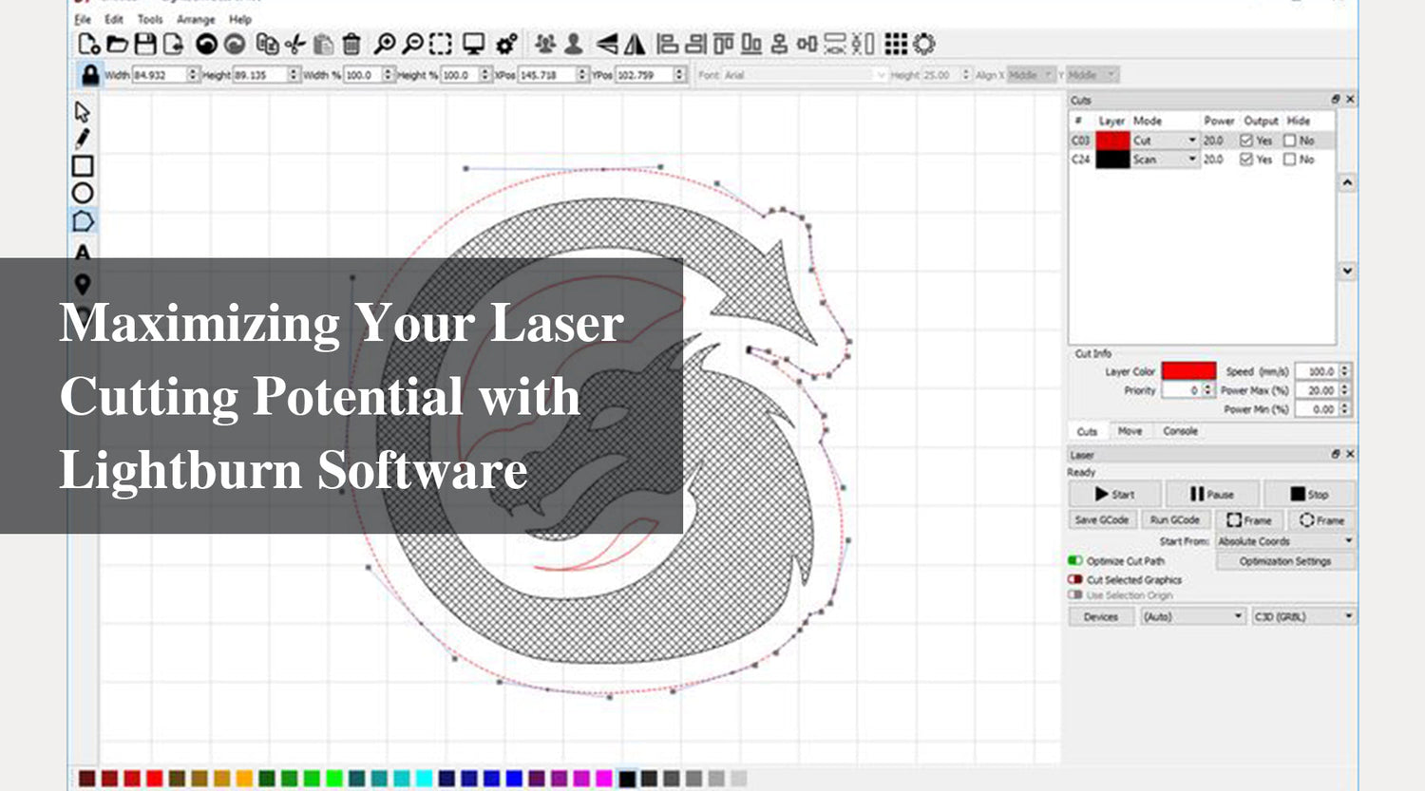Screen dimensions: 1425x791
Task: Disable the Optimize Cut Path toggle
Action: pyautogui.click(x=1073, y=561)
